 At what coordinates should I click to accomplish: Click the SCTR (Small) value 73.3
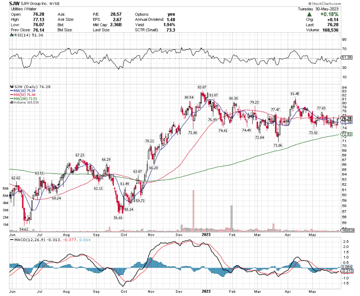click(171, 30)
